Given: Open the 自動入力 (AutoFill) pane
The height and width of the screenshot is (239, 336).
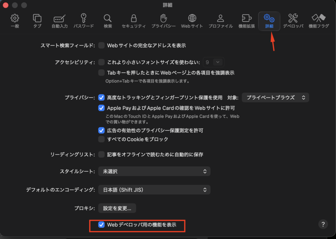Looking at the screenshot, I should [x=59, y=21].
